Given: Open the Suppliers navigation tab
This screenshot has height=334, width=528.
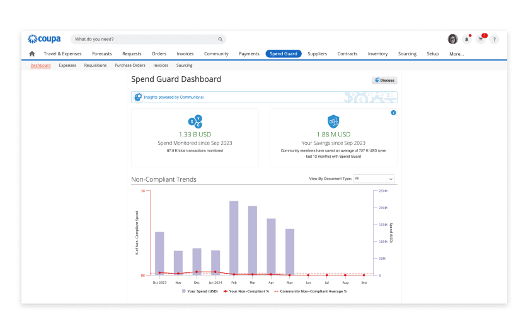Looking at the screenshot, I should [x=317, y=54].
